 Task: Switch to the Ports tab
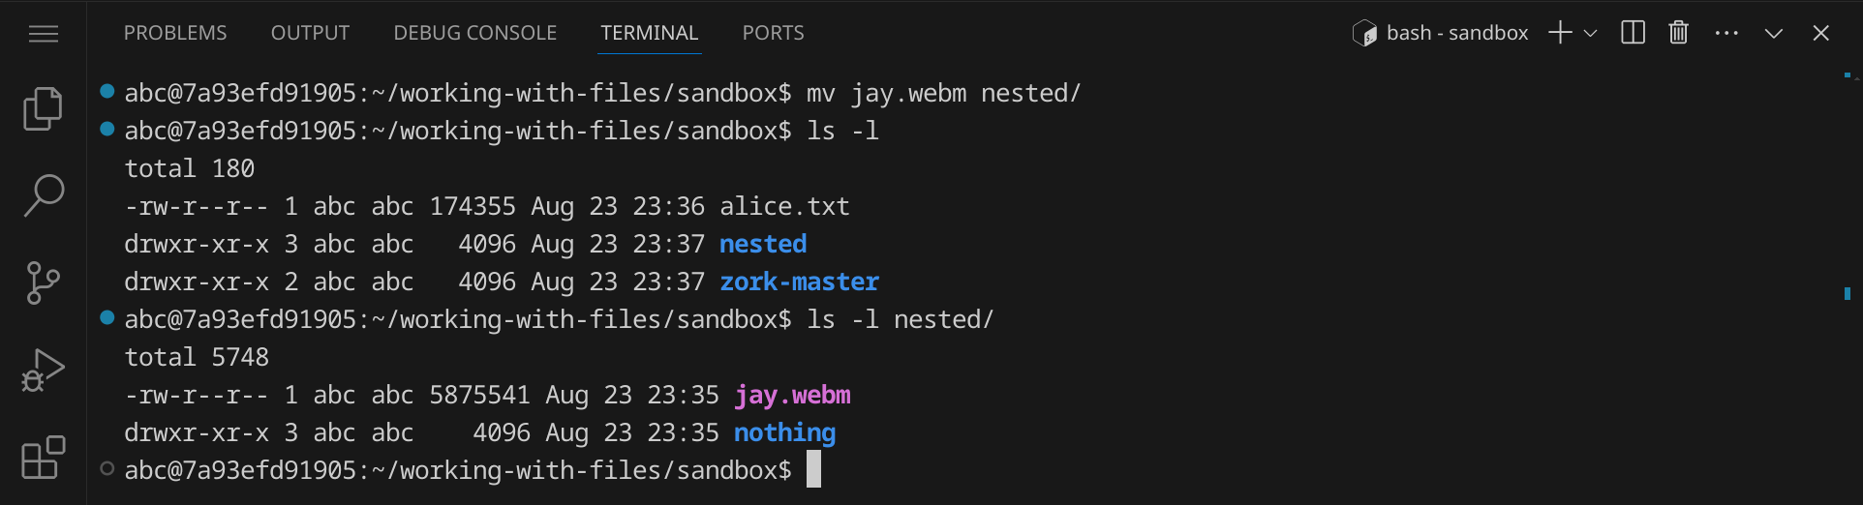pos(773,33)
